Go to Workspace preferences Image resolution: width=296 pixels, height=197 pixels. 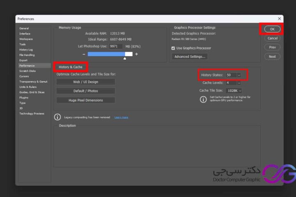26,39
